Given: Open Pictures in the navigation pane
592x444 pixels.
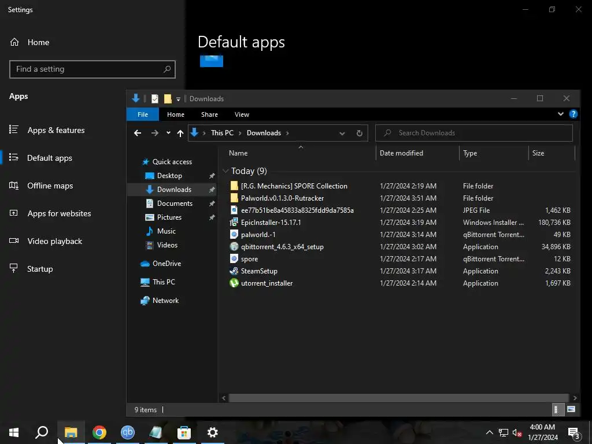Looking at the screenshot, I should 169,217.
